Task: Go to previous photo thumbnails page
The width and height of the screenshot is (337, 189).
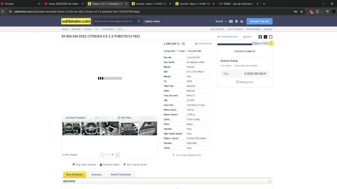Action: (x=102, y=155)
